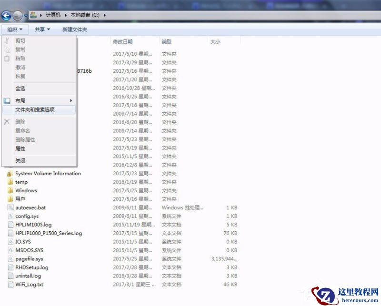Select the System Volume Information locked folder icon
Image resolution: width=381 pixels, height=306 pixels.
10,174
